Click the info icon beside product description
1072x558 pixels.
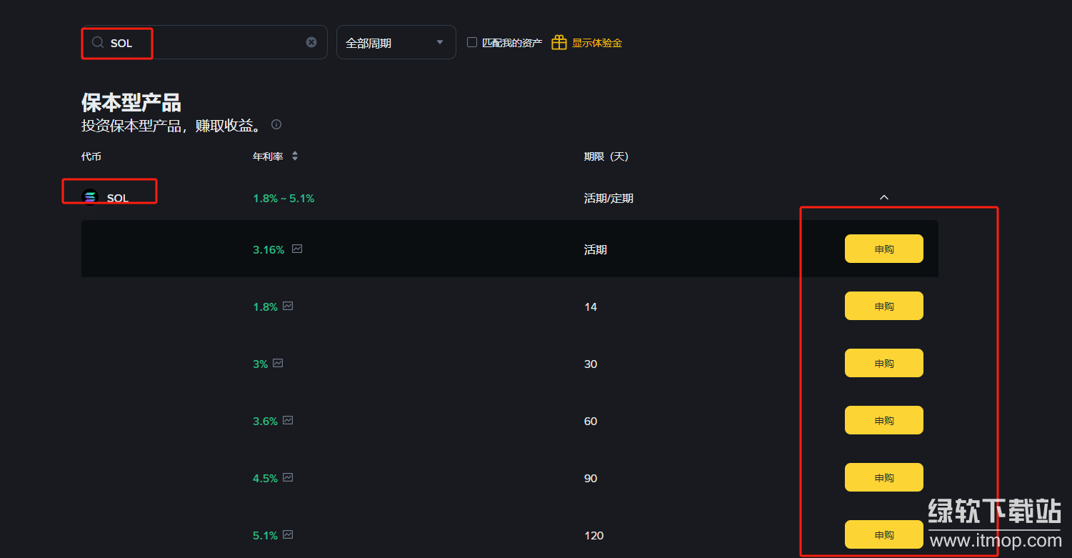[x=276, y=125]
